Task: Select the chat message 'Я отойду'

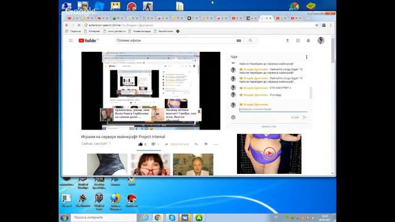Action: (276, 95)
